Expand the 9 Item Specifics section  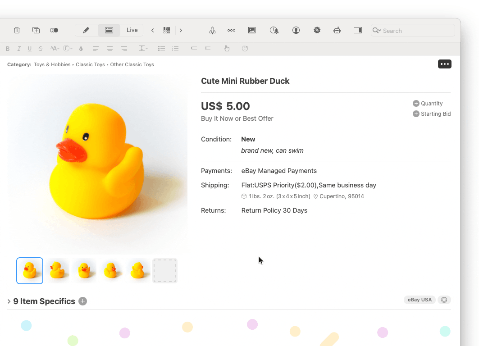point(9,301)
